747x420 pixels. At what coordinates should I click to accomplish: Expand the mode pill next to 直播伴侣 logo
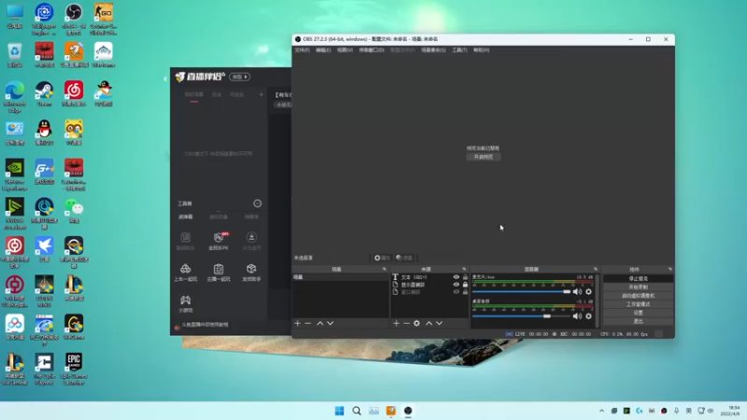[x=240, y=77]
